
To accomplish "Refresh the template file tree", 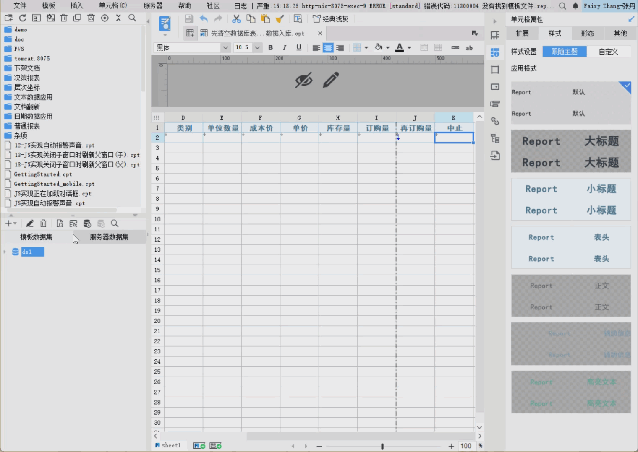I will click(23, 18).
